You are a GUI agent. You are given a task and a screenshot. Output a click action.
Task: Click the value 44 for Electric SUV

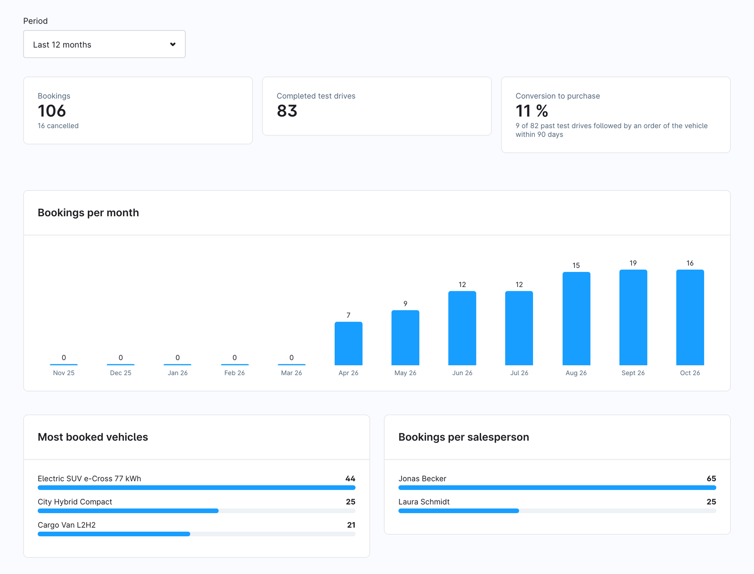[x=350, y=478]
